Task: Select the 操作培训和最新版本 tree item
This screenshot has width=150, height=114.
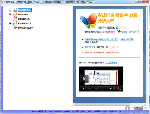Action: (26, 28)
